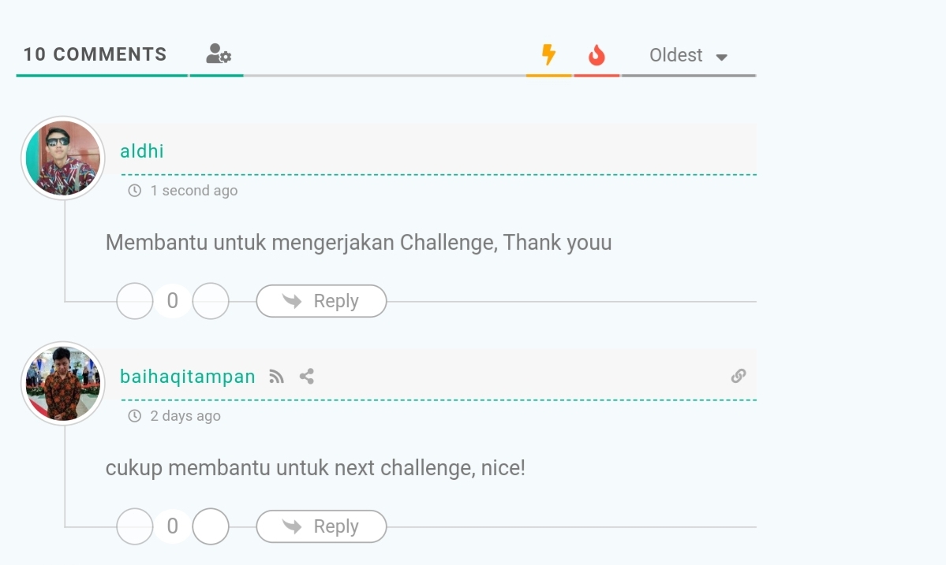Subscribe via RSS icon next to baihaqitampan
Screen dimensions: 946x565
pyautogui.click(x=276, y=377)
